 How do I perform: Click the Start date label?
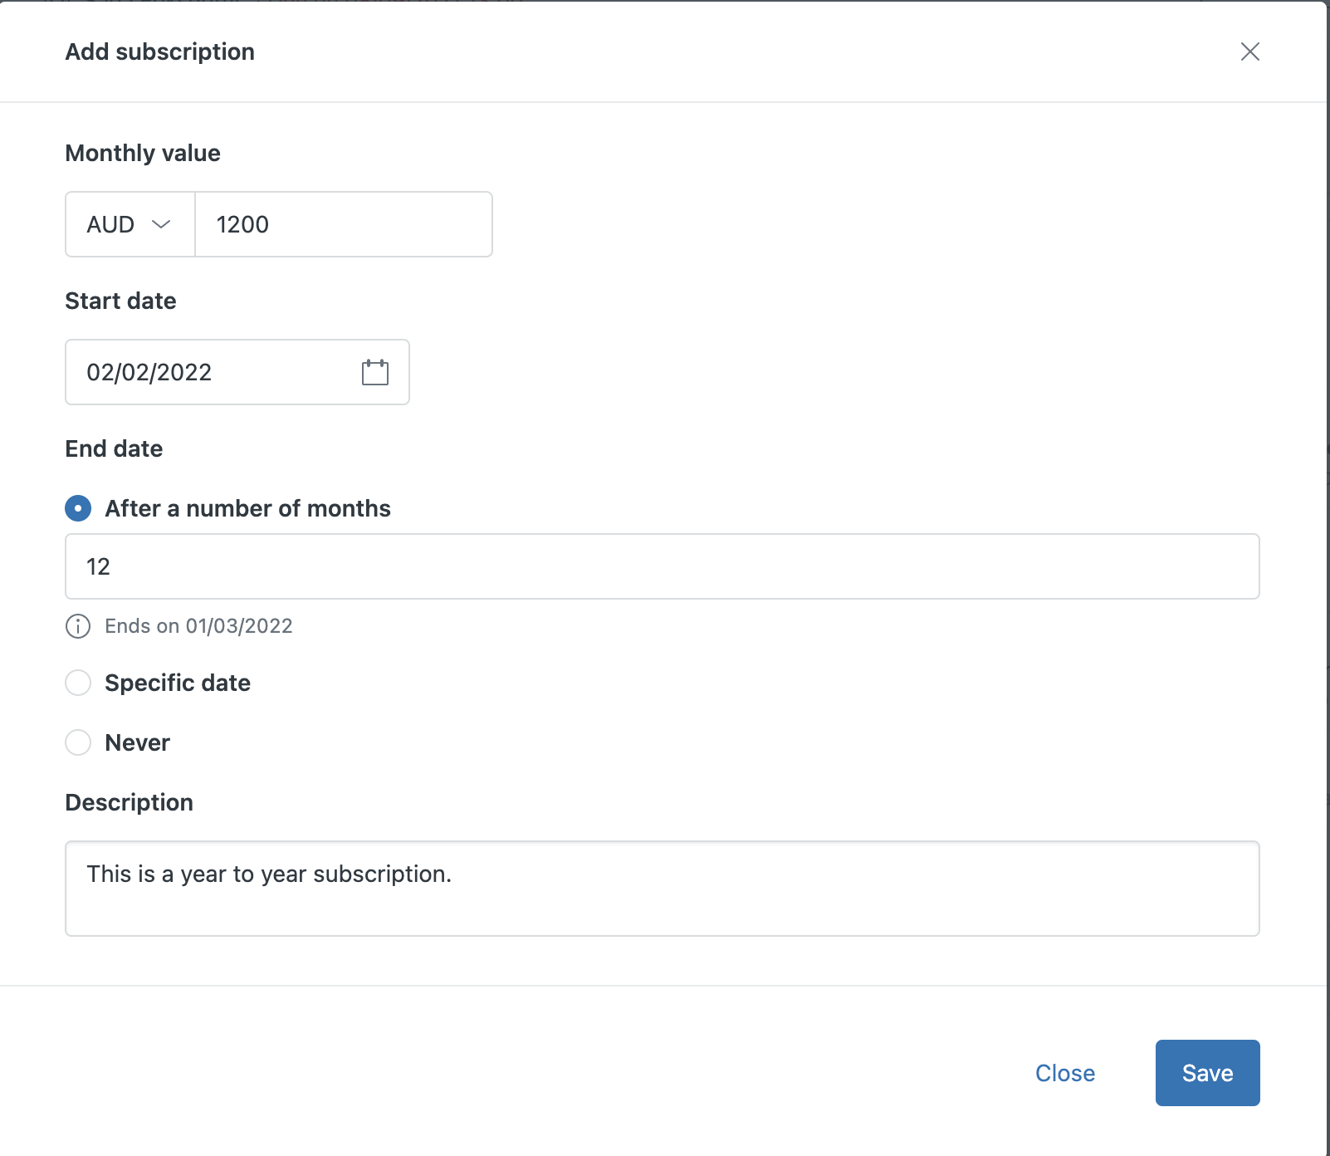pos(120,301)
